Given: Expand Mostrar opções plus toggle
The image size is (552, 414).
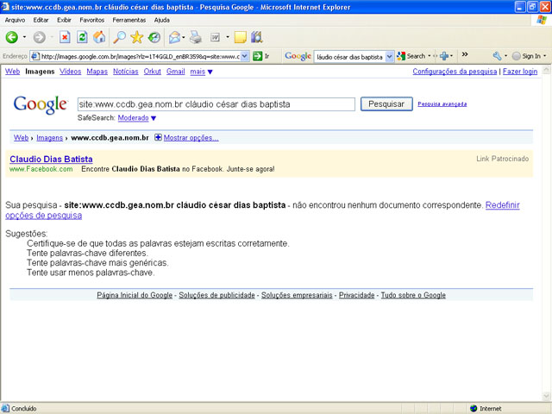Looking at the screenshot, I should pyautogui.click(x=158, y=137).
